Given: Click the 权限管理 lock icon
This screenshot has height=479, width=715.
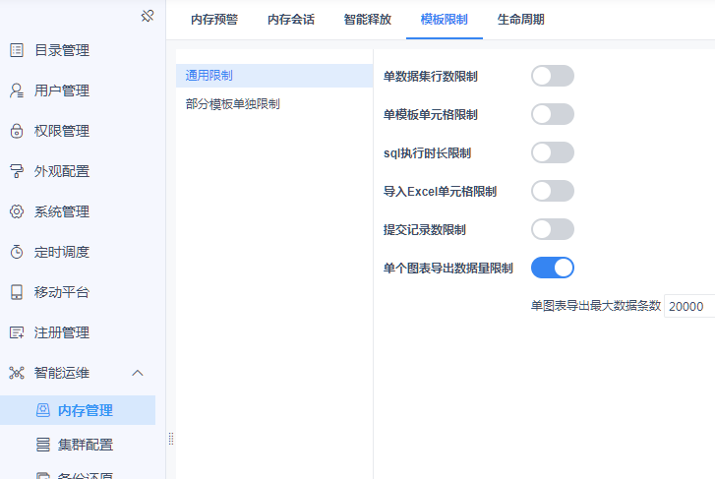Looking at the screenshot, I should tap(17, 131).
